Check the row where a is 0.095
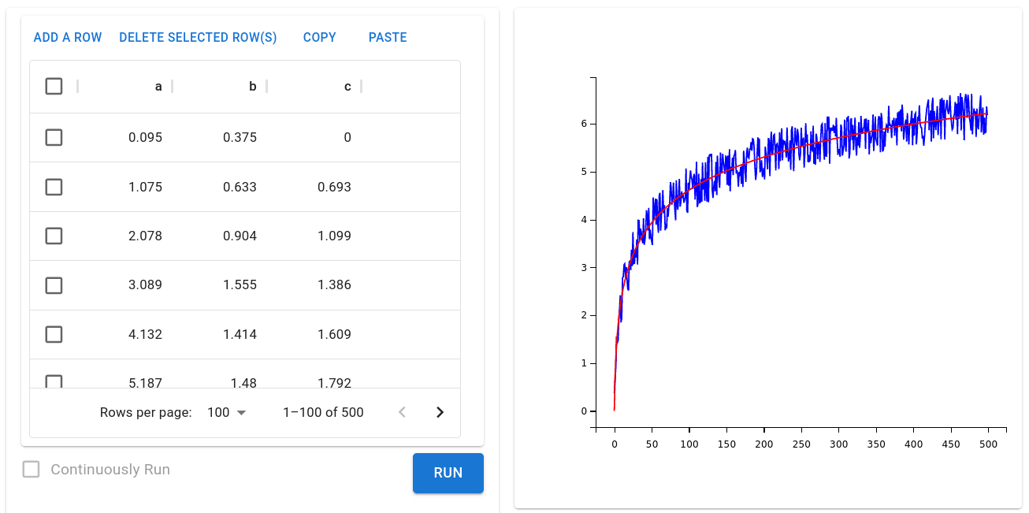 (54, 136)
